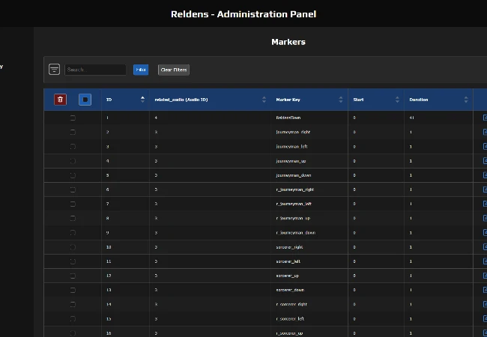Open the edit icon on the journeyman_right row
Viewport: 487px width, 337px height.
coord(485,133)
